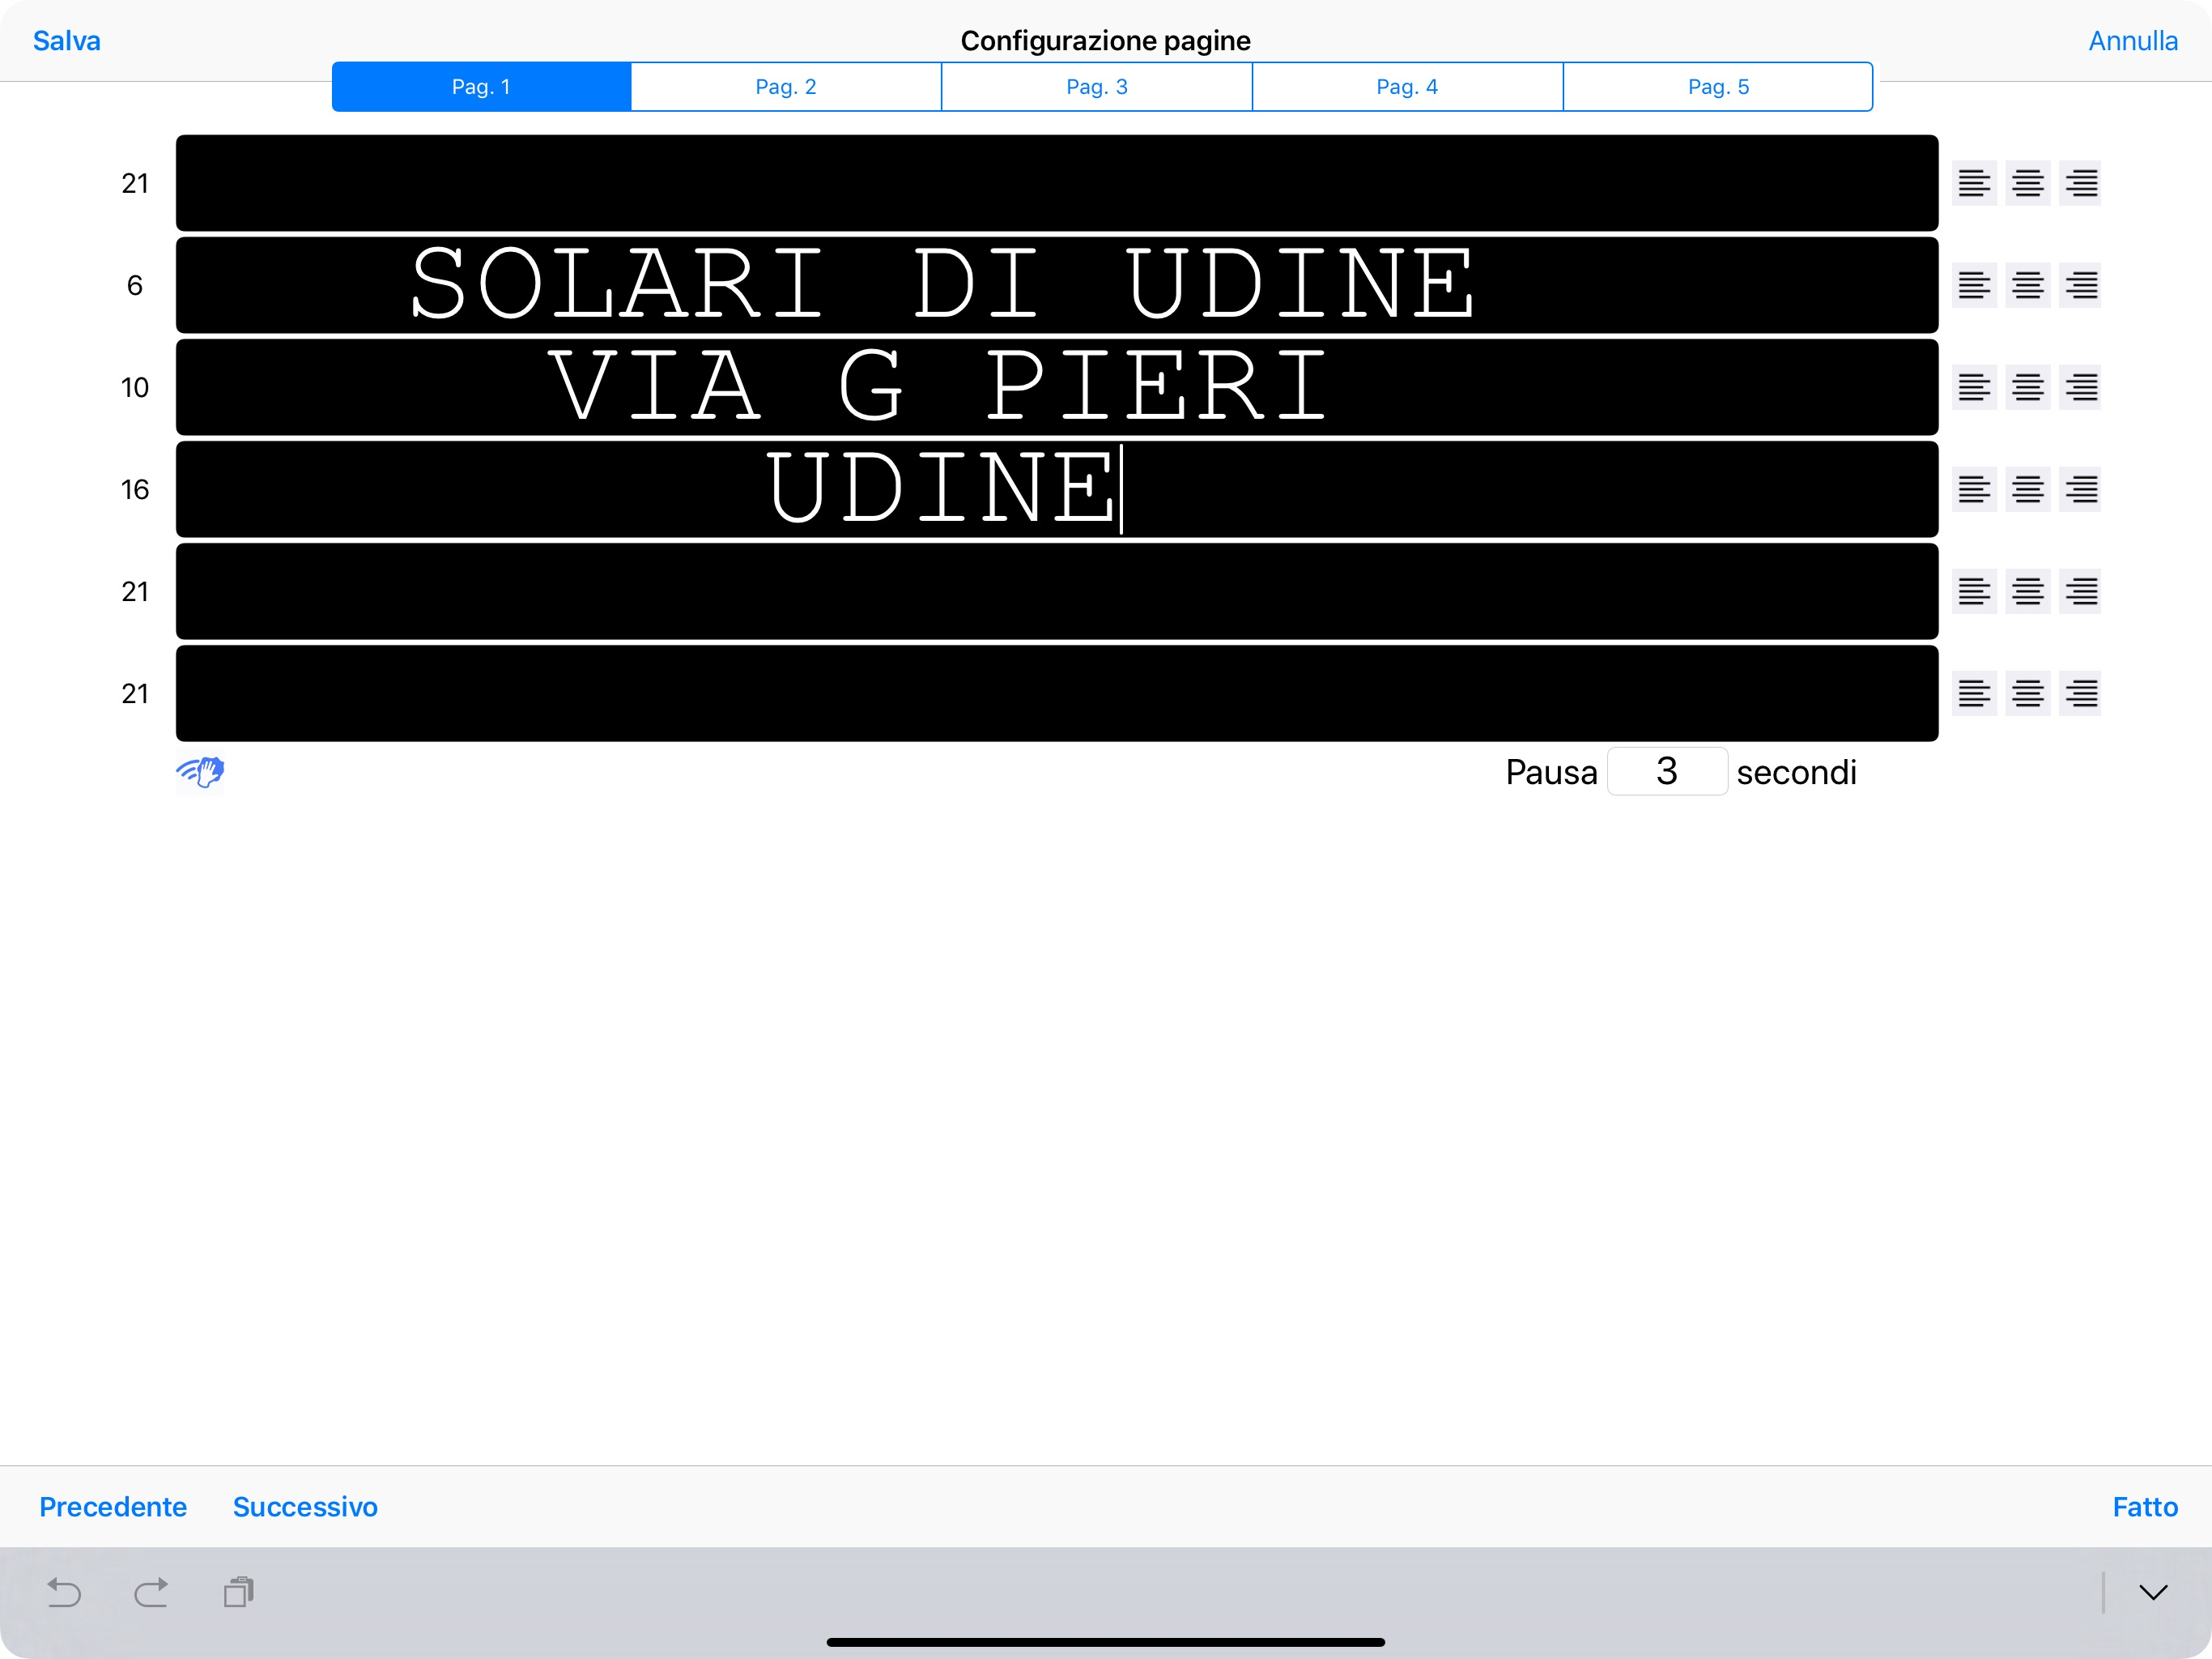Center-align the SOLARI DI UDINE row
This screenshot has width=2212, height=1659.
[x=2027, y=285]
